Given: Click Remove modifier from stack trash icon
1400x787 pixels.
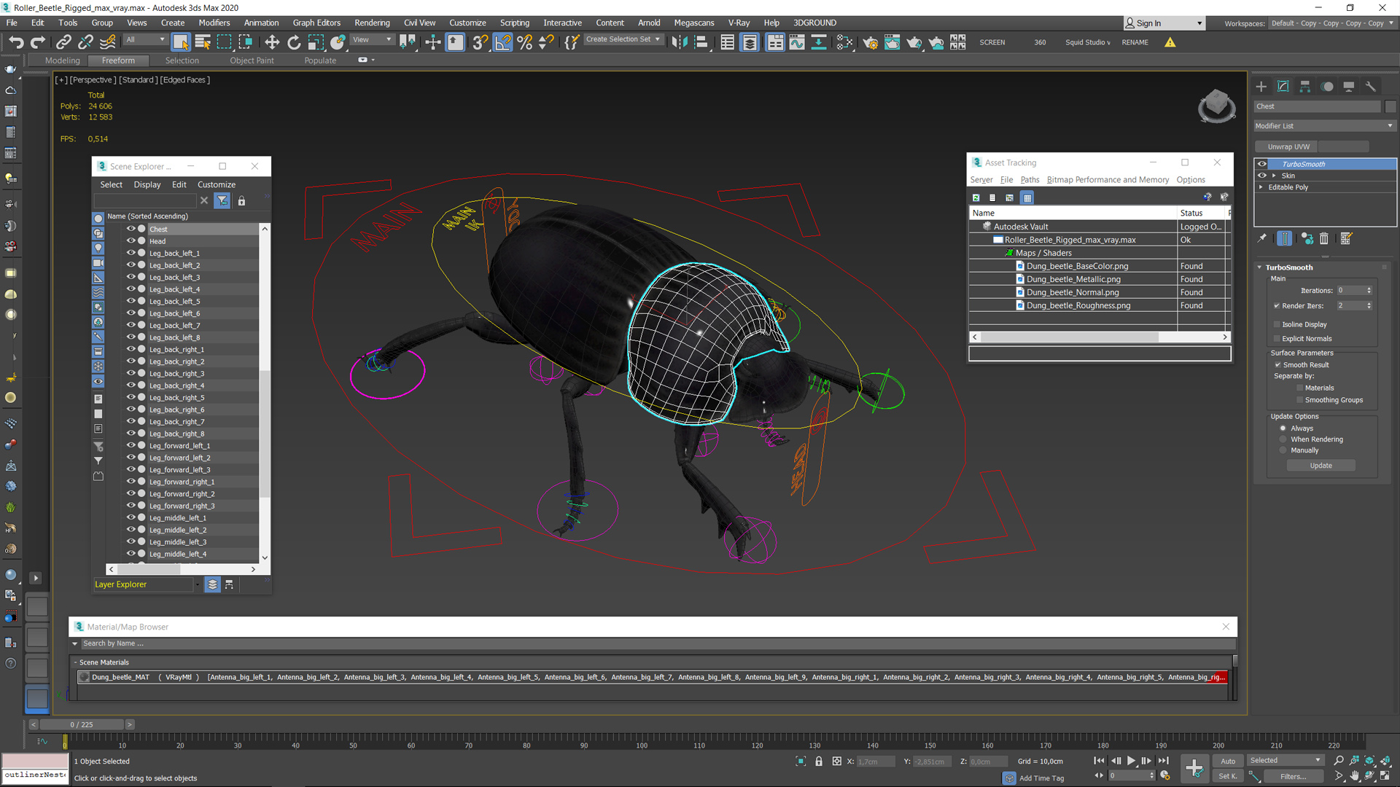Looking at the screenshot, I should pyautogui.click(x=1324, y=238).
